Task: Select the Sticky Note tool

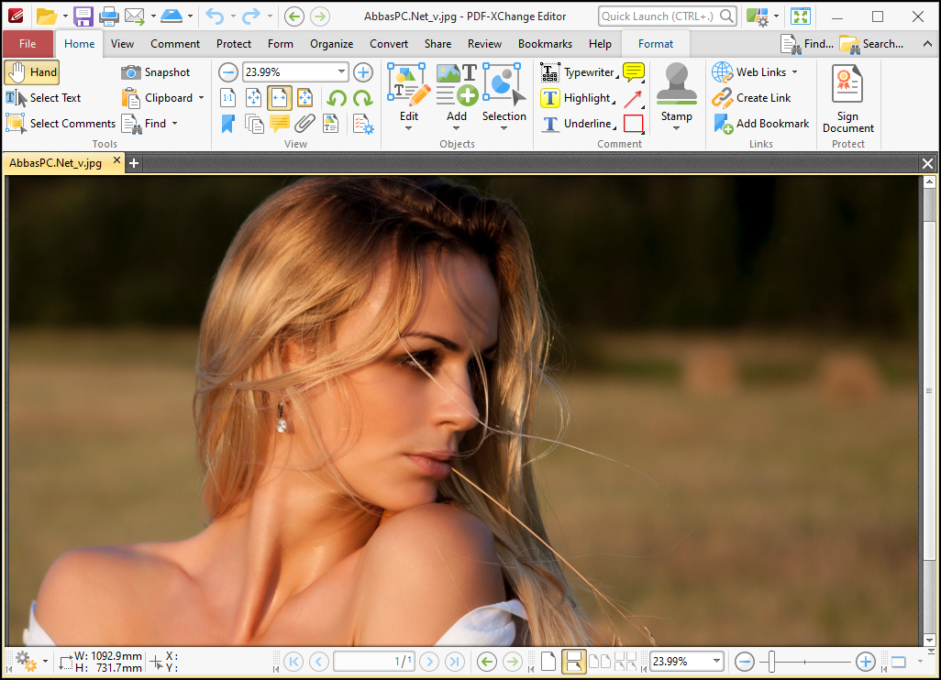Action: click(634, 72)
